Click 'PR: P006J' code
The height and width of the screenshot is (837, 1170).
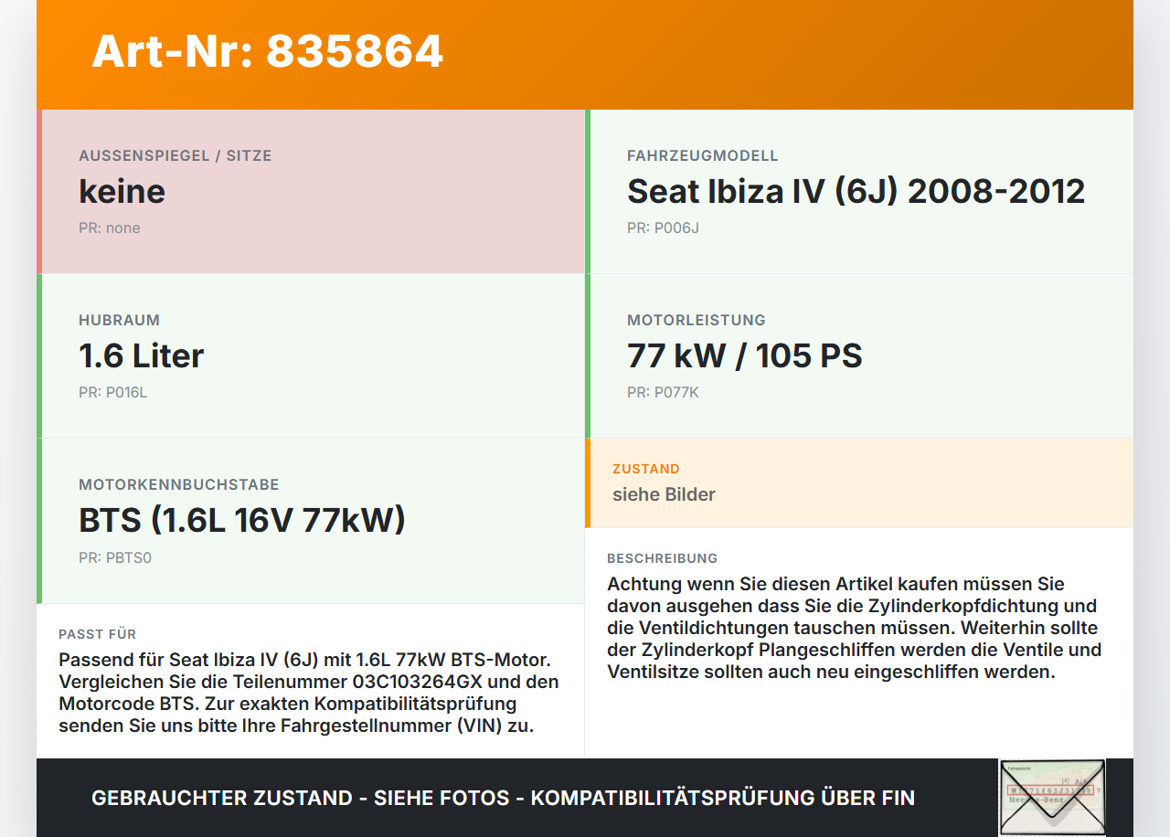[x=663, y=228]
